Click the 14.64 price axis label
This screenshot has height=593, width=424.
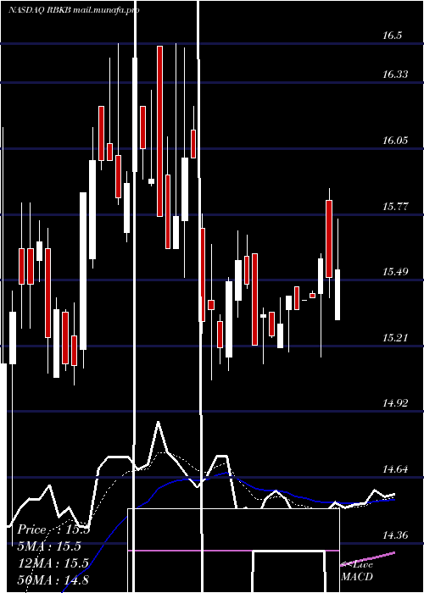pyautogui.click(x=395, y=469)
